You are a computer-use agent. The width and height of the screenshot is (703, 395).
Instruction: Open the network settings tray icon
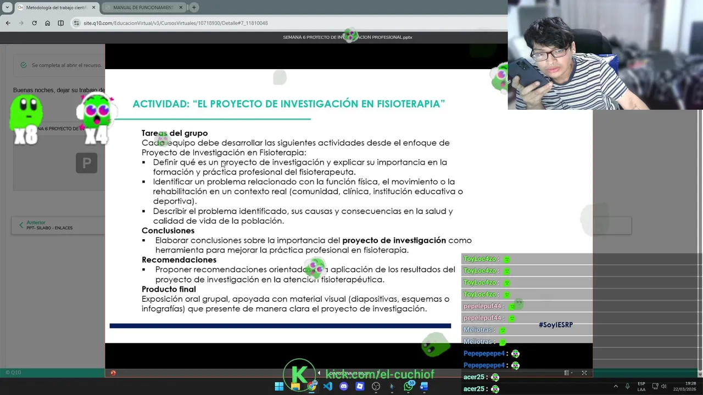655,386
